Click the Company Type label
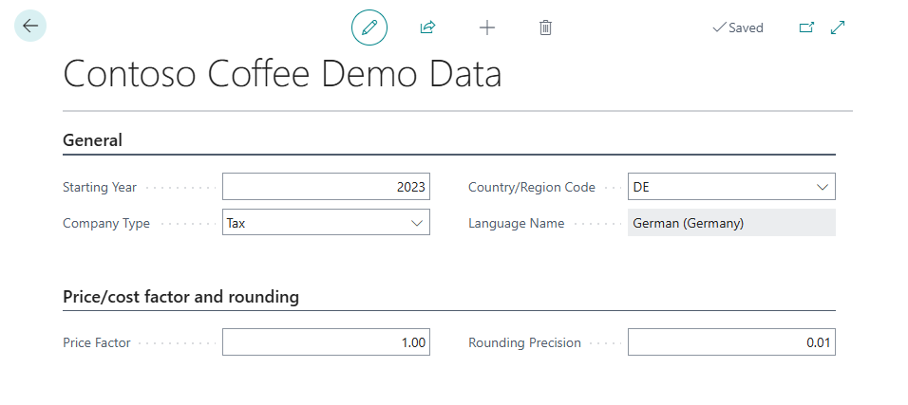This screenshot has width=908, height=405. coord(106,223)
